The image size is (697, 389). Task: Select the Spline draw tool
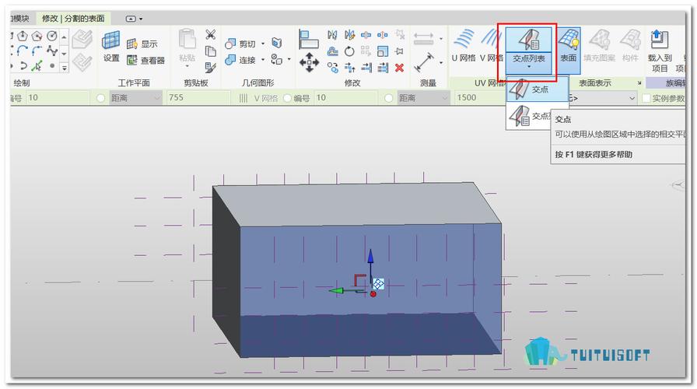52,51
